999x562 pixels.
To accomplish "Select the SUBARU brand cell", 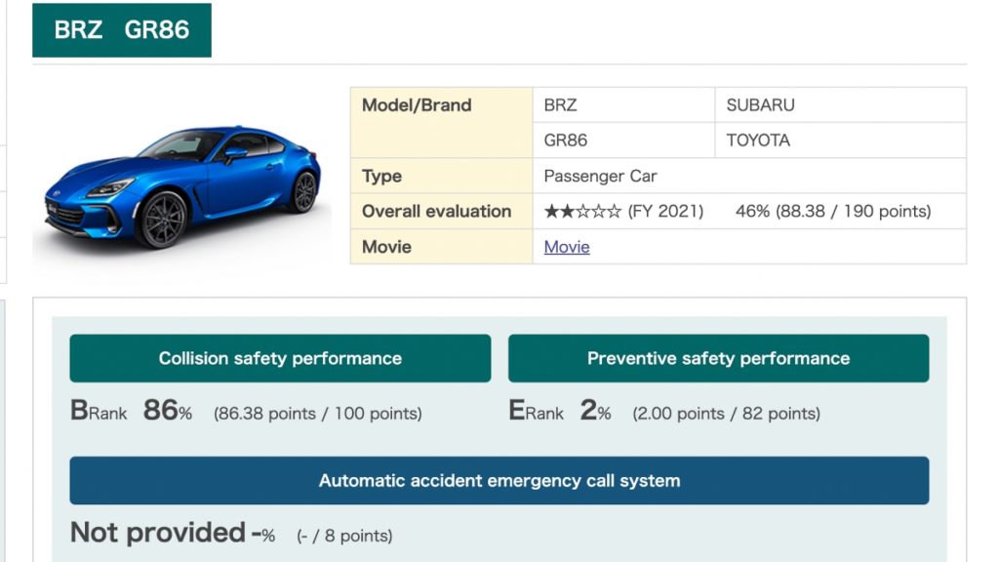I will coord(761,105).
